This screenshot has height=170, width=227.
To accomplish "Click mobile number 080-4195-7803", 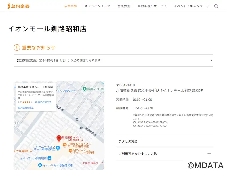I will [150, 122].
